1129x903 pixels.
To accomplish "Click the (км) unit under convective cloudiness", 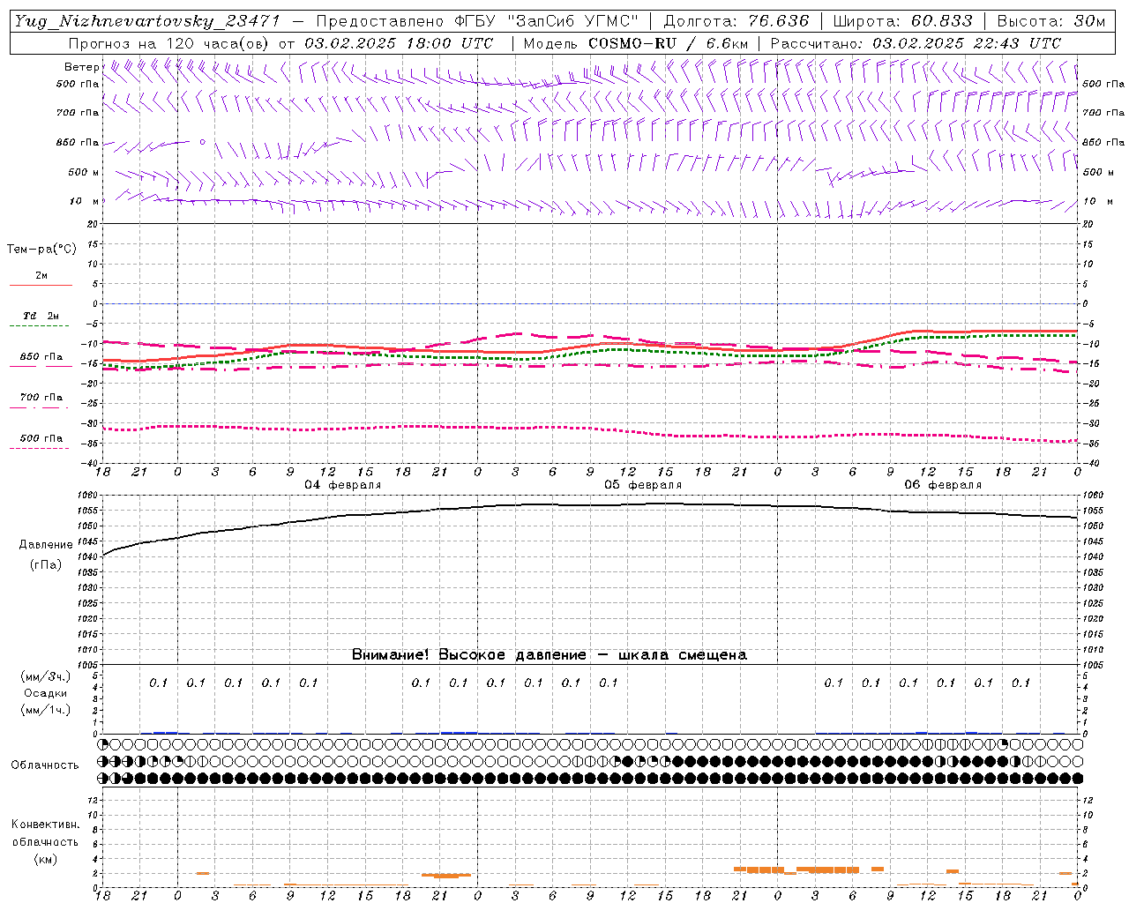I will 47,859.
